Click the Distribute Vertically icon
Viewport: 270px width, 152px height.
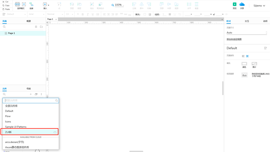click(x=196, y=4)
